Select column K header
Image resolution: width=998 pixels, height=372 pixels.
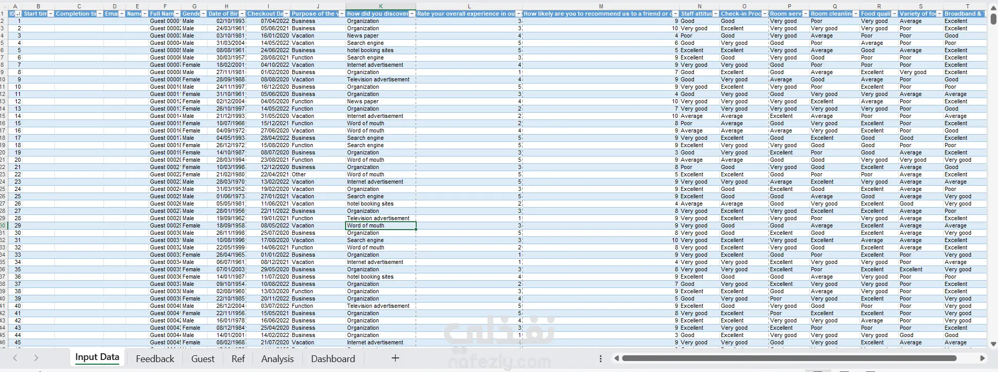(381, 6)
